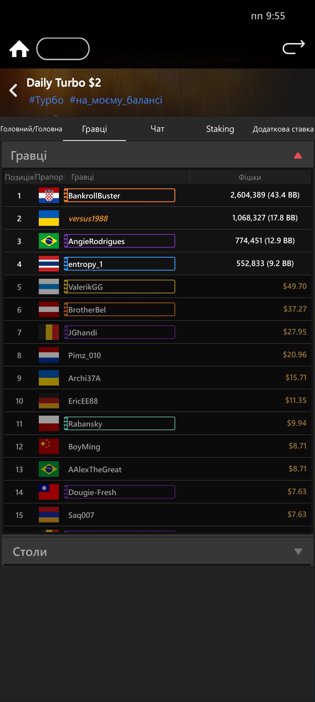Tap the Brazil flag beside AngieRodrigues
This screenshot has width=315, height=702.
(49, 241)
